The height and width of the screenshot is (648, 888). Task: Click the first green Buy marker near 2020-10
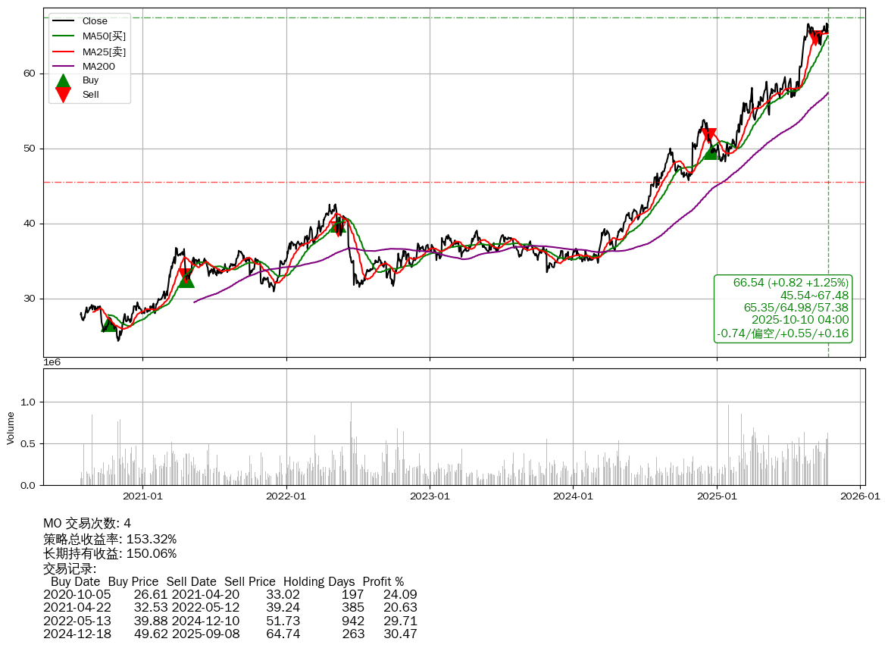pyautogui.click(x=109, y=324)
